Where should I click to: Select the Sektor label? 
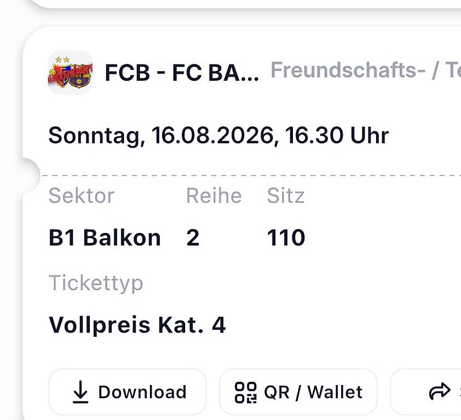coord(82,196)
